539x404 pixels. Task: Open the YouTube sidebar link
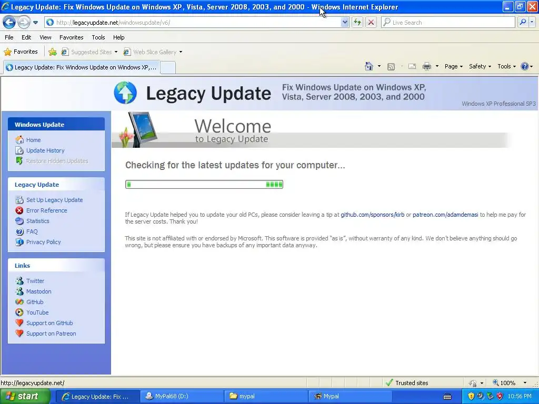pos(37,312)
